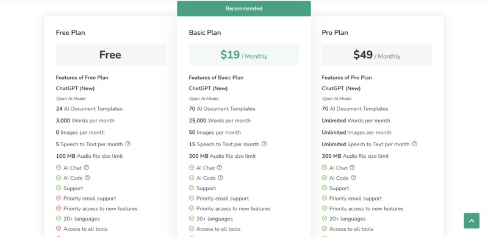Click the $19 / Monthly price box
Viewport: 488px width, 237px height.
click(244, 55)
